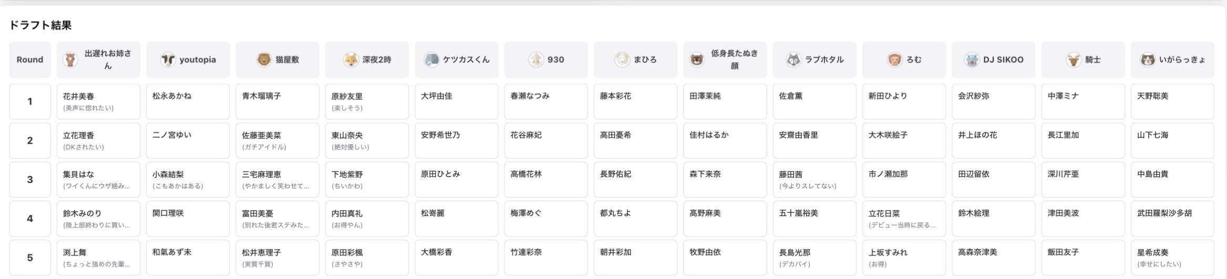Click the fox avatar beside 深夜2時

click(x=350, y=60)
